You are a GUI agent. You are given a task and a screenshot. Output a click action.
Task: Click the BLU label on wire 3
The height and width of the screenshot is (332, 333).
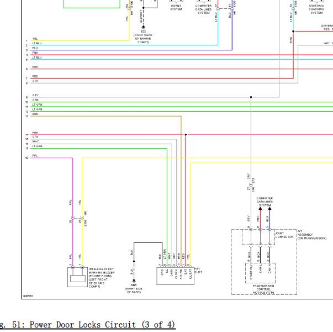point(35,48)
